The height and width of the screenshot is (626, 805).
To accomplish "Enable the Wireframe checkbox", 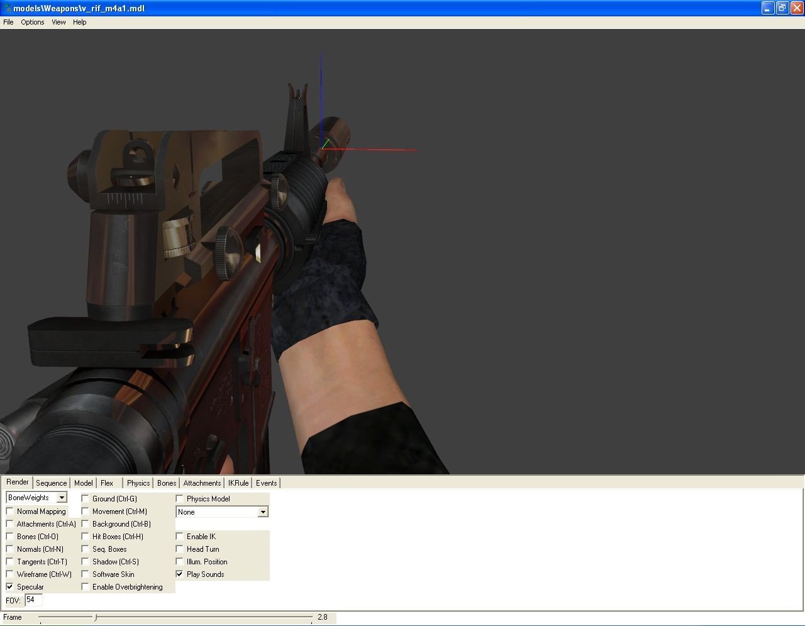I will point(10,574).
